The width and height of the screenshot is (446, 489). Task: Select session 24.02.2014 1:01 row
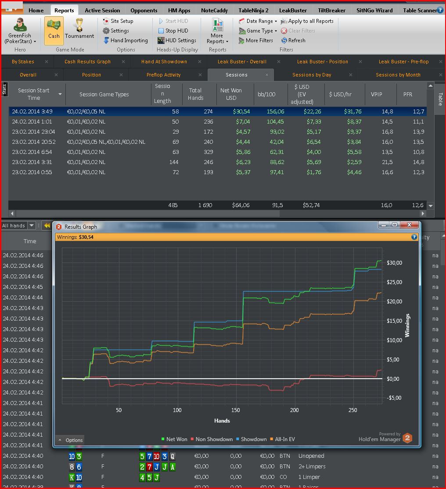pyautogui.click(x=218, y=122)
